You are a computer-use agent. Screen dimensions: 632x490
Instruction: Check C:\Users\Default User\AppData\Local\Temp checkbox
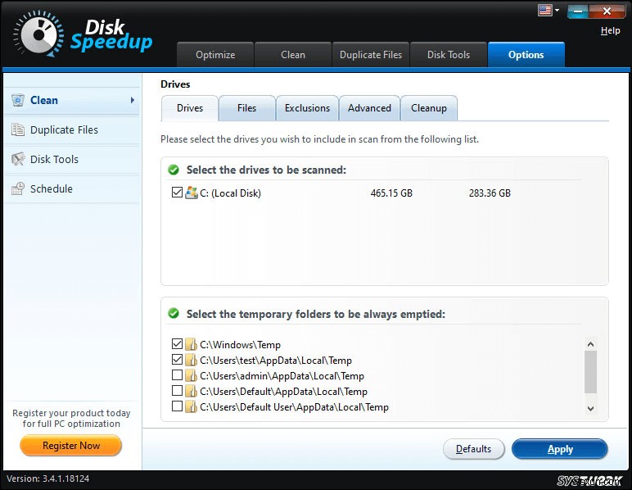[177, 406]
